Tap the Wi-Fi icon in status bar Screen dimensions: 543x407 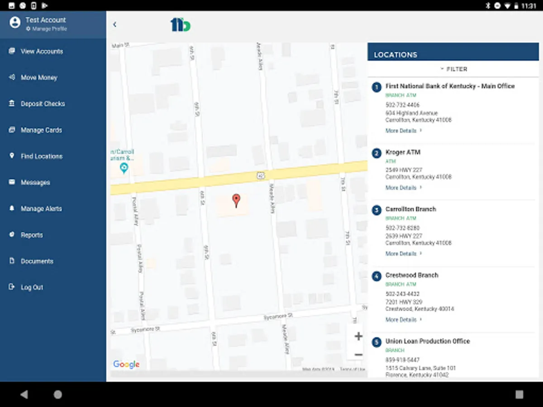tap(507, 5)
